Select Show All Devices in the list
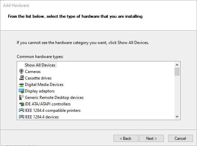 (40, 65)
